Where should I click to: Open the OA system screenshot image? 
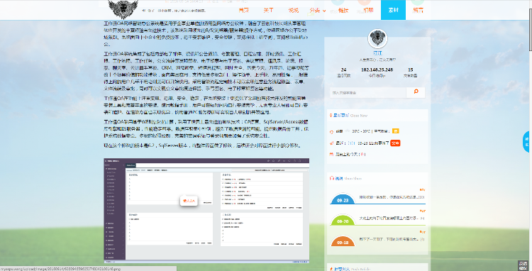pyautogui.click(x=206, y=211)
